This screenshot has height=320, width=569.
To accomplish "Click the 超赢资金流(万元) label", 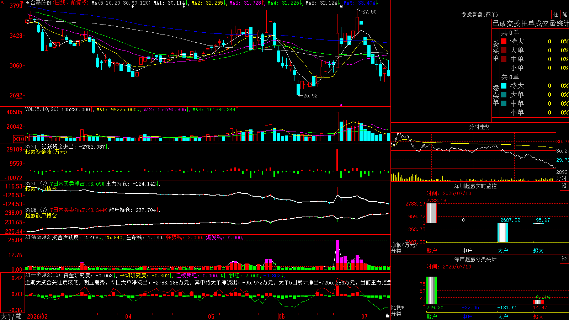I will (x=46, y=152).
